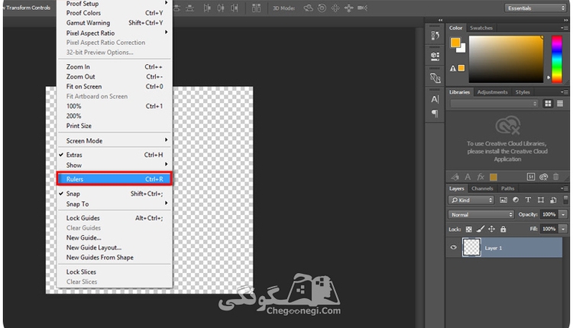This screenshot has height=328, width=573.
Task: Open the Libraries selection dropdown
Action: (494, 104)
